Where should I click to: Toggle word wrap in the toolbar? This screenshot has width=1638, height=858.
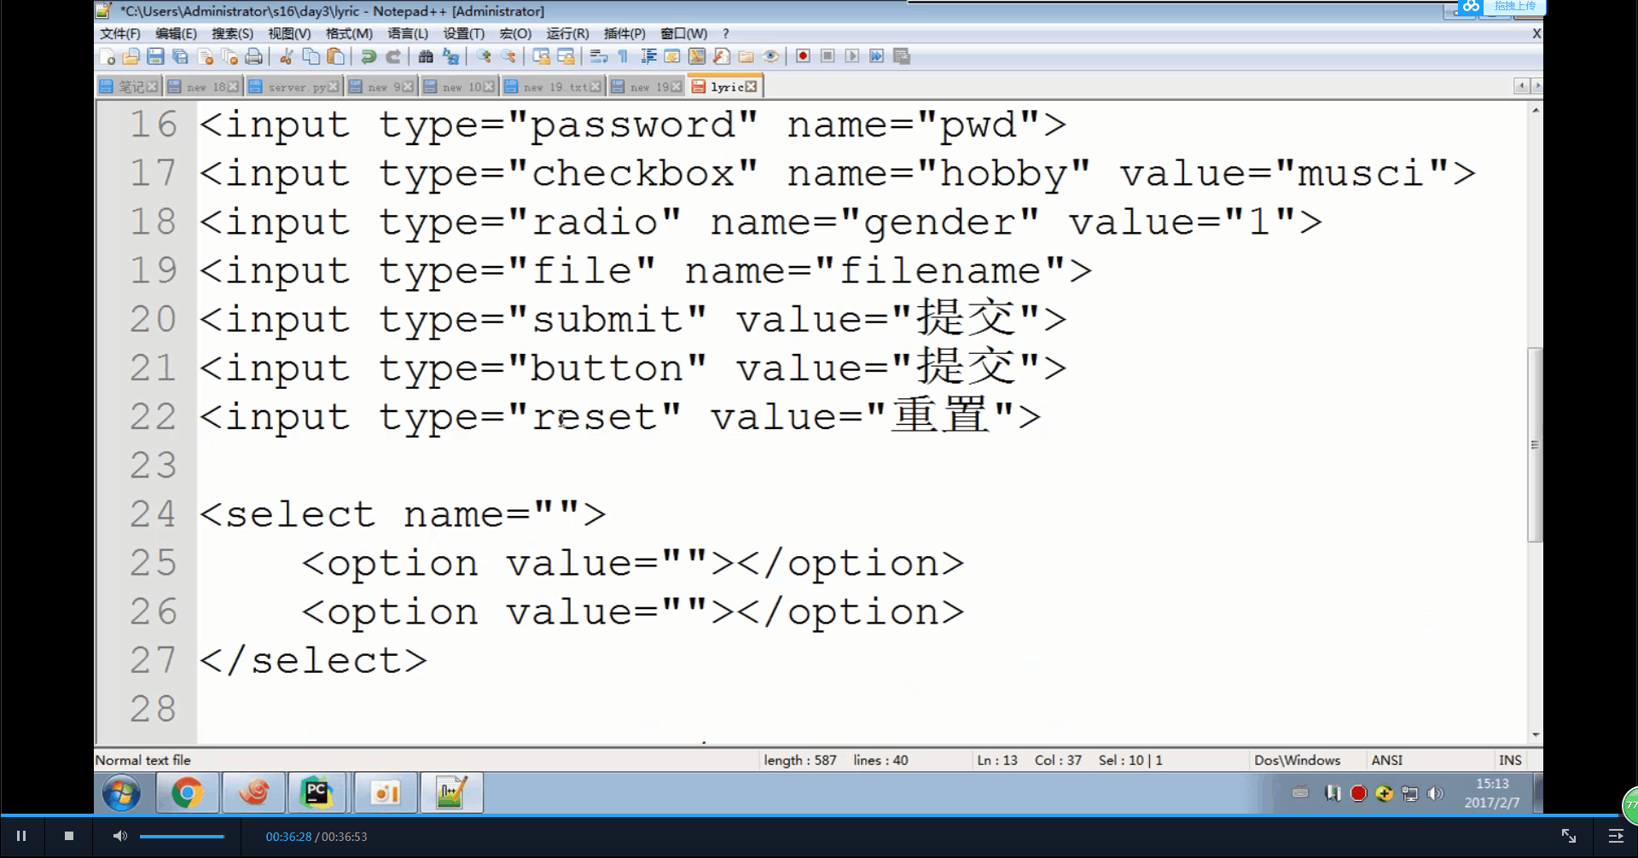click(x=599, y=56)
